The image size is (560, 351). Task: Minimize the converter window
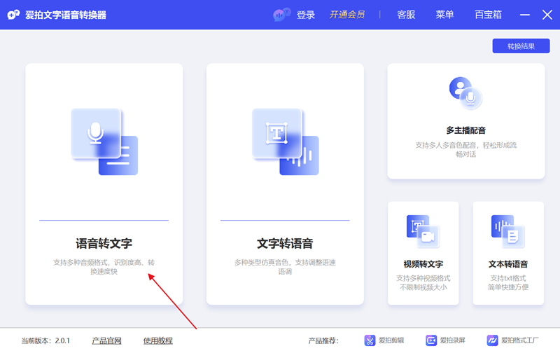(524, 15)
